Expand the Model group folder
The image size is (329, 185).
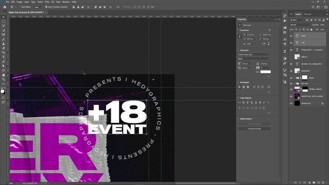tap(295, 78)
